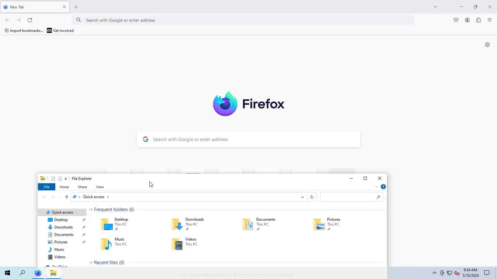Click File Explorer icon on taskbar
The height and width of the screenshot is (279, 497).
53,273
